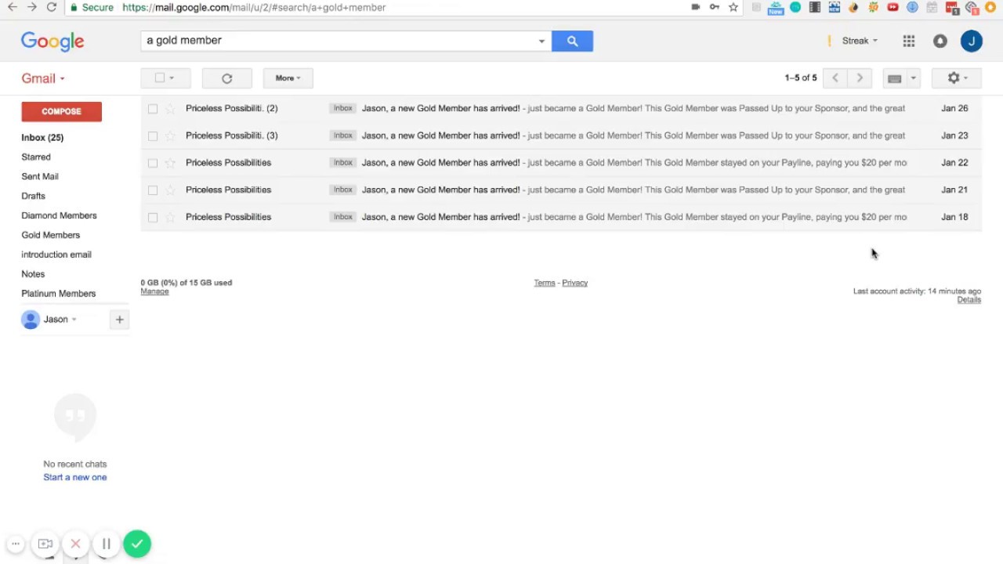Viewport: 1003px width, 564px height.
Task: Go to Sent Mail folder
Action: tap(39, 176)
